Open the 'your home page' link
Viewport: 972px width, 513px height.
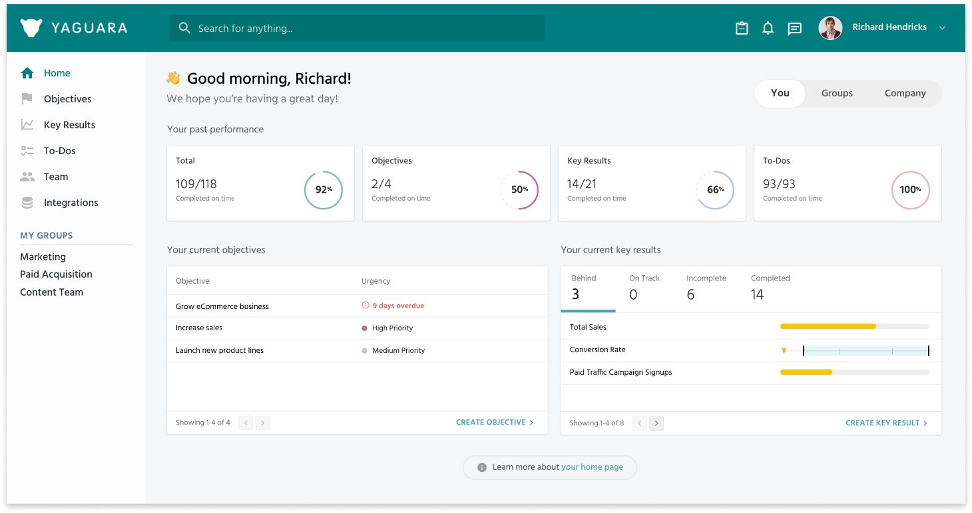[x=592, y=467]
